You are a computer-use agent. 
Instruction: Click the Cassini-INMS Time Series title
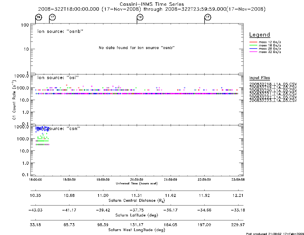click(x=152, y=4)
